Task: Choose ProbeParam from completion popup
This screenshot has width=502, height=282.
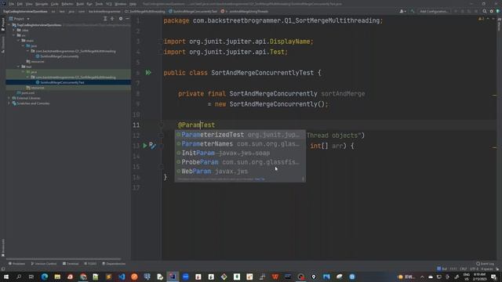Action: [240, 162]
